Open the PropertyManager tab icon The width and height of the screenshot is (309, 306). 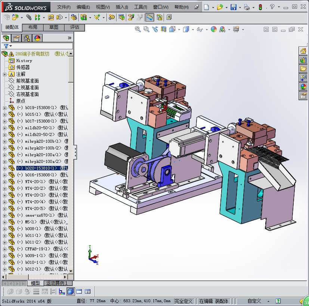[16, 38]
